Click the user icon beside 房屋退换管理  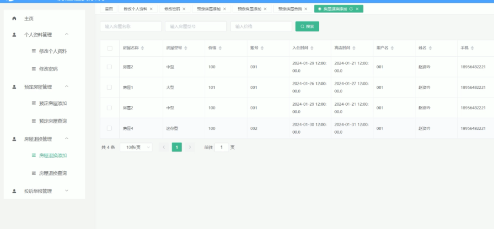(14, 139)
